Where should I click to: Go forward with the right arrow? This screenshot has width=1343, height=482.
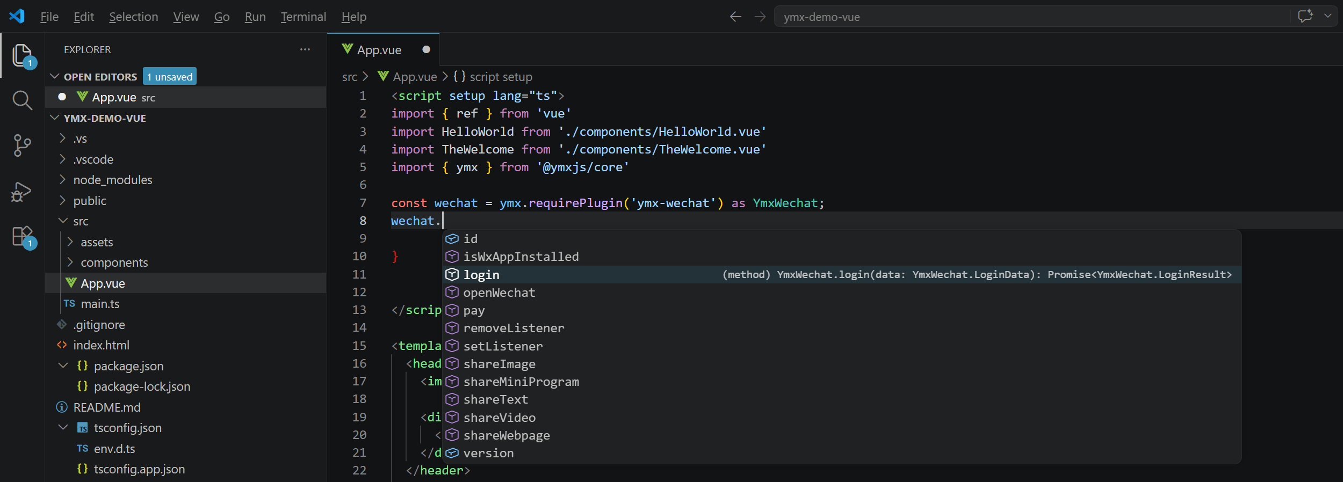coord(760,17)
